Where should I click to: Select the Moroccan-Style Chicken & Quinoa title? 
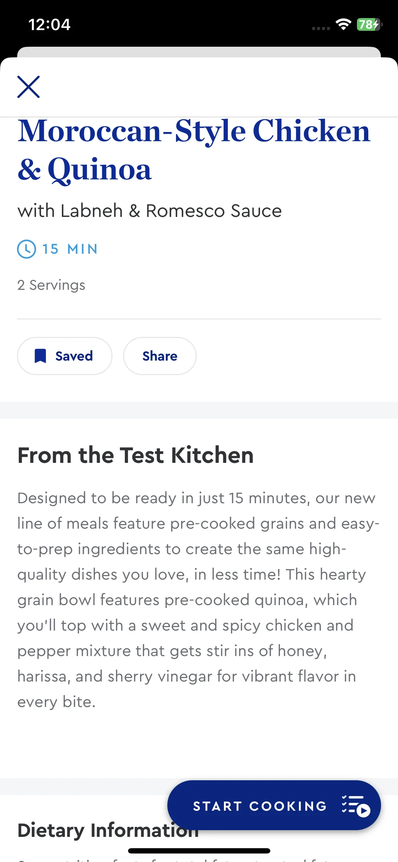[194, 150]
